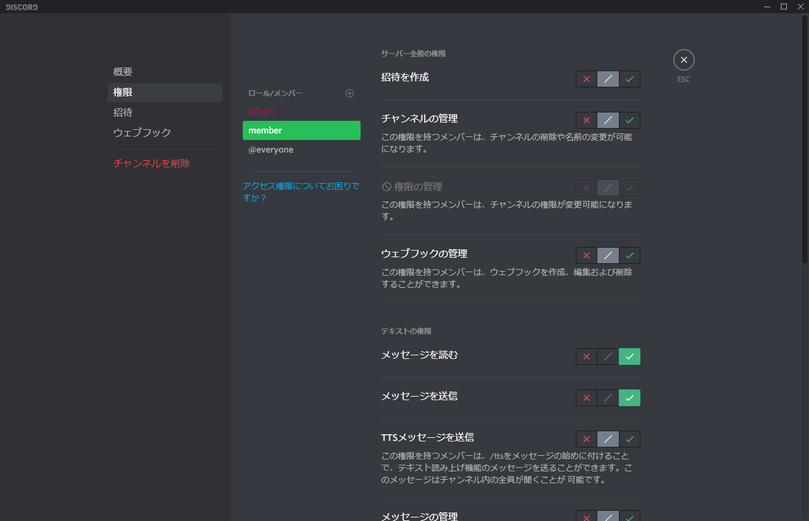
Task: Deny チャンネルの管理 with red X
Action: click(x=587, y=120)
